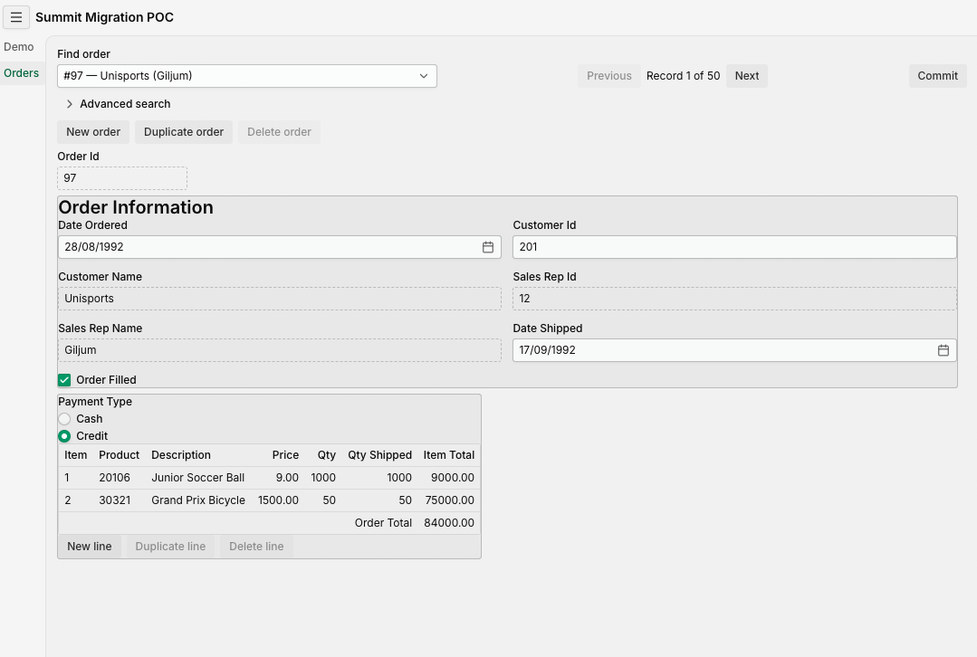Select the Junior Soccer Ball description cell
The width and height of the screenshot is (977, 657).
[197, 478]
